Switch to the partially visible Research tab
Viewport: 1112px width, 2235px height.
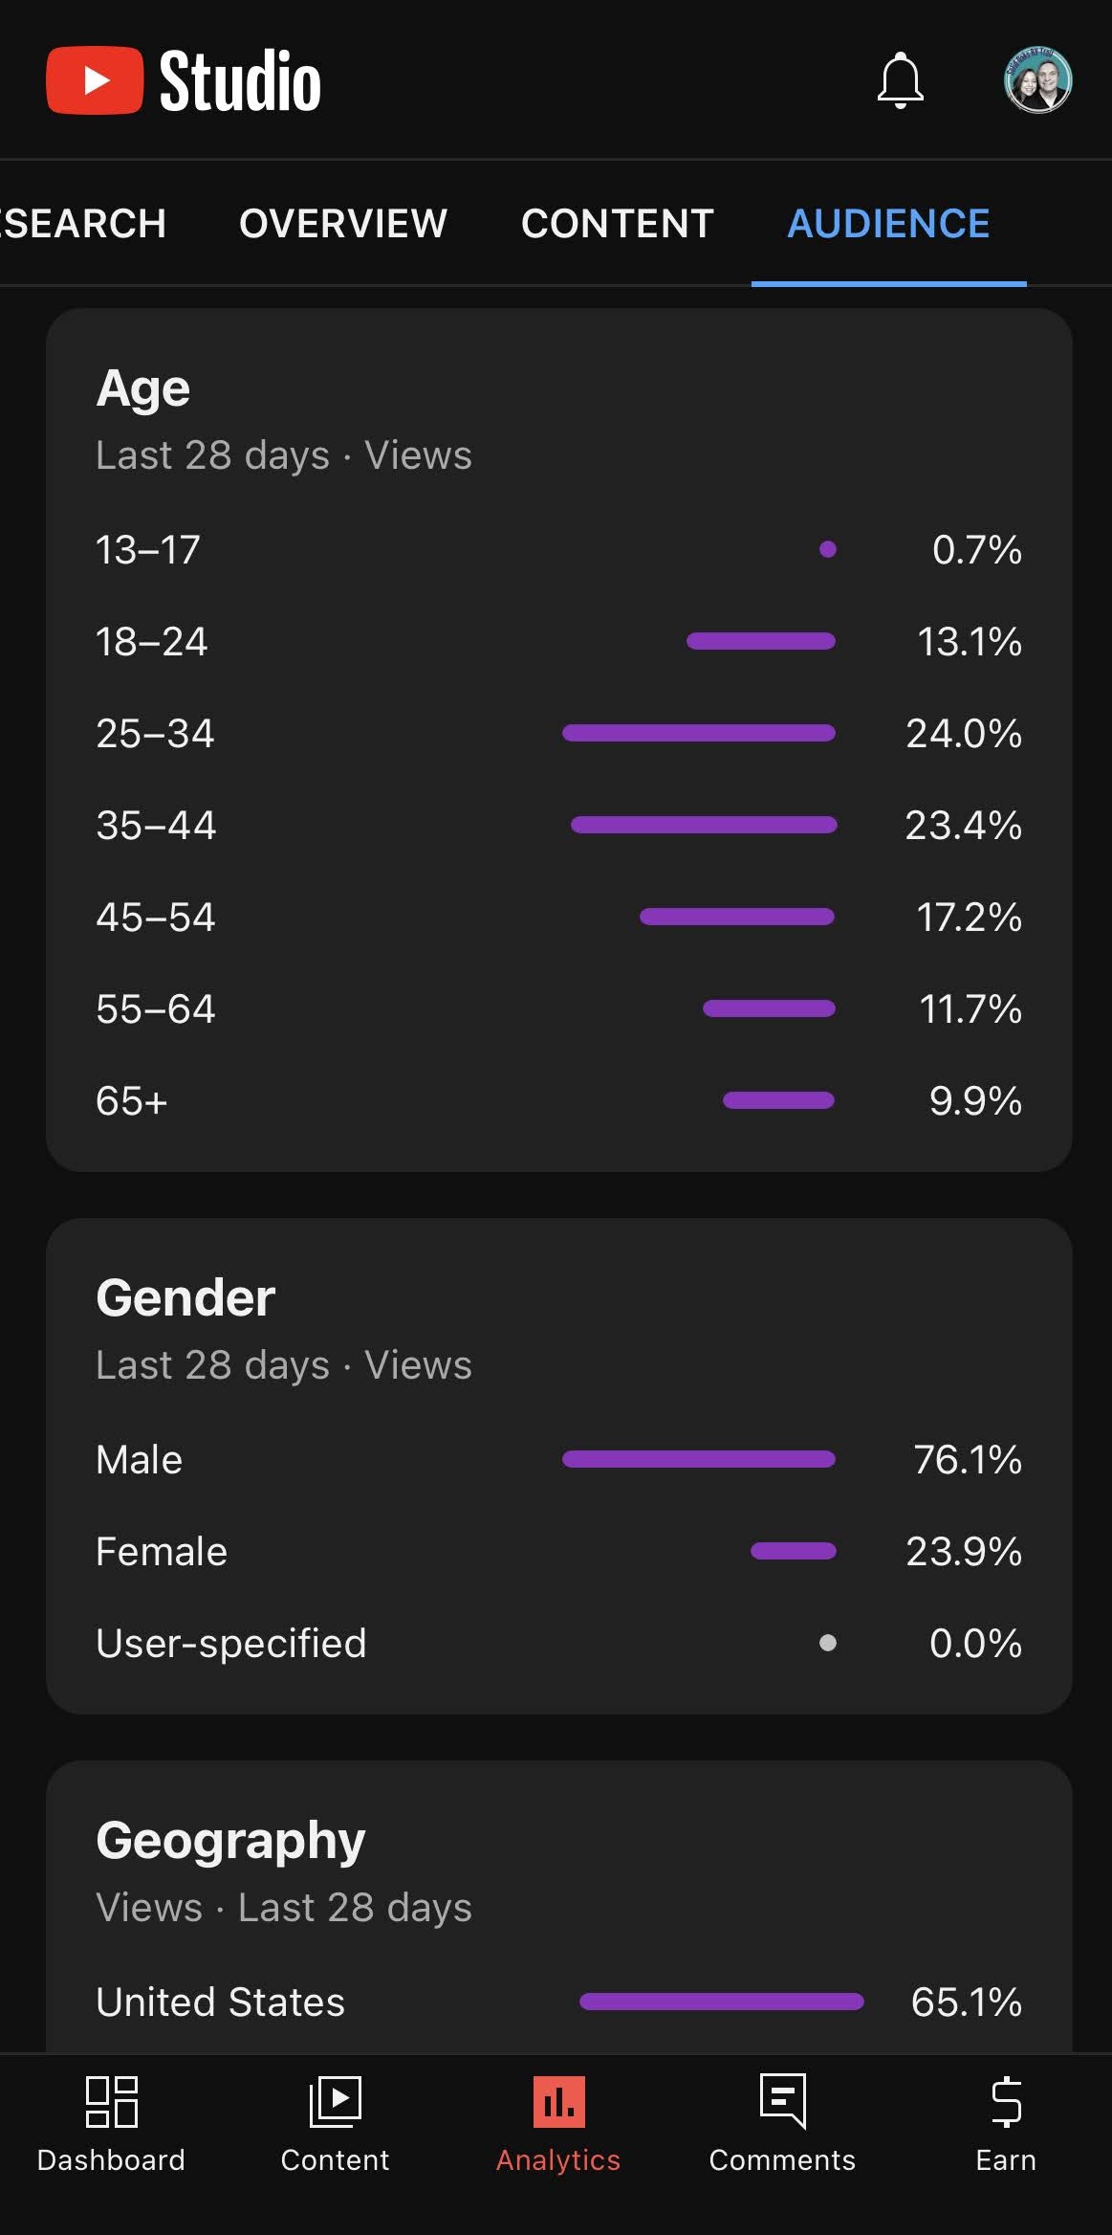(82, 224)
